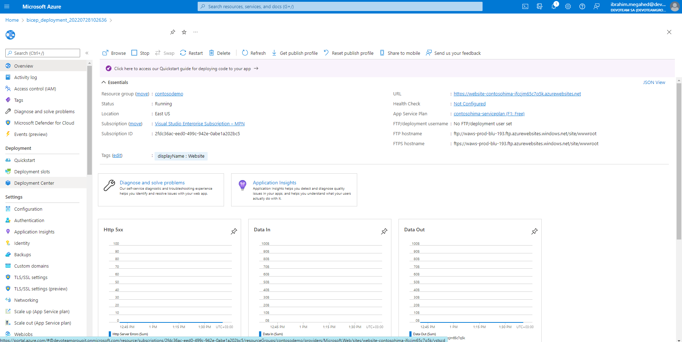This screenshot has height=342, width=682.
Task: Pin the Http 5xx chart to dashboard
Action: click(234, 231)
